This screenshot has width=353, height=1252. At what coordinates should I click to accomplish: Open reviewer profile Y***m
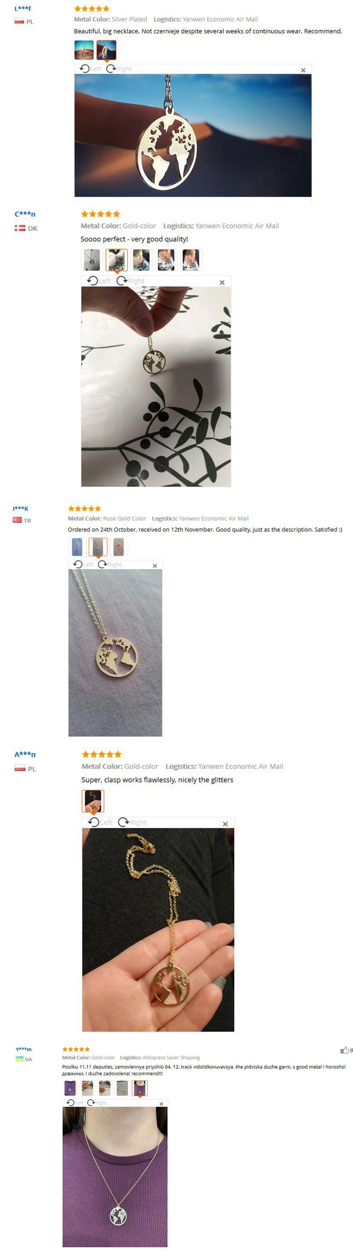23,1049
